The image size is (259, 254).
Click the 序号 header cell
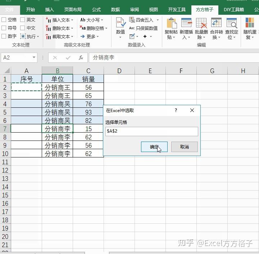(26, 79)
